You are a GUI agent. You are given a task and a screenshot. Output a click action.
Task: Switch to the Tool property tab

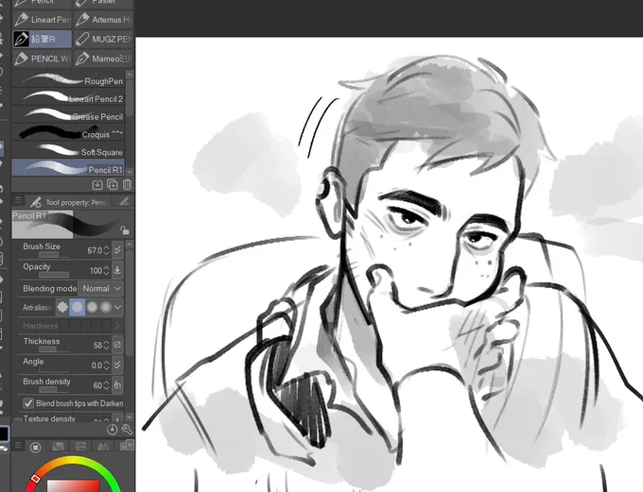click(69, 202)
